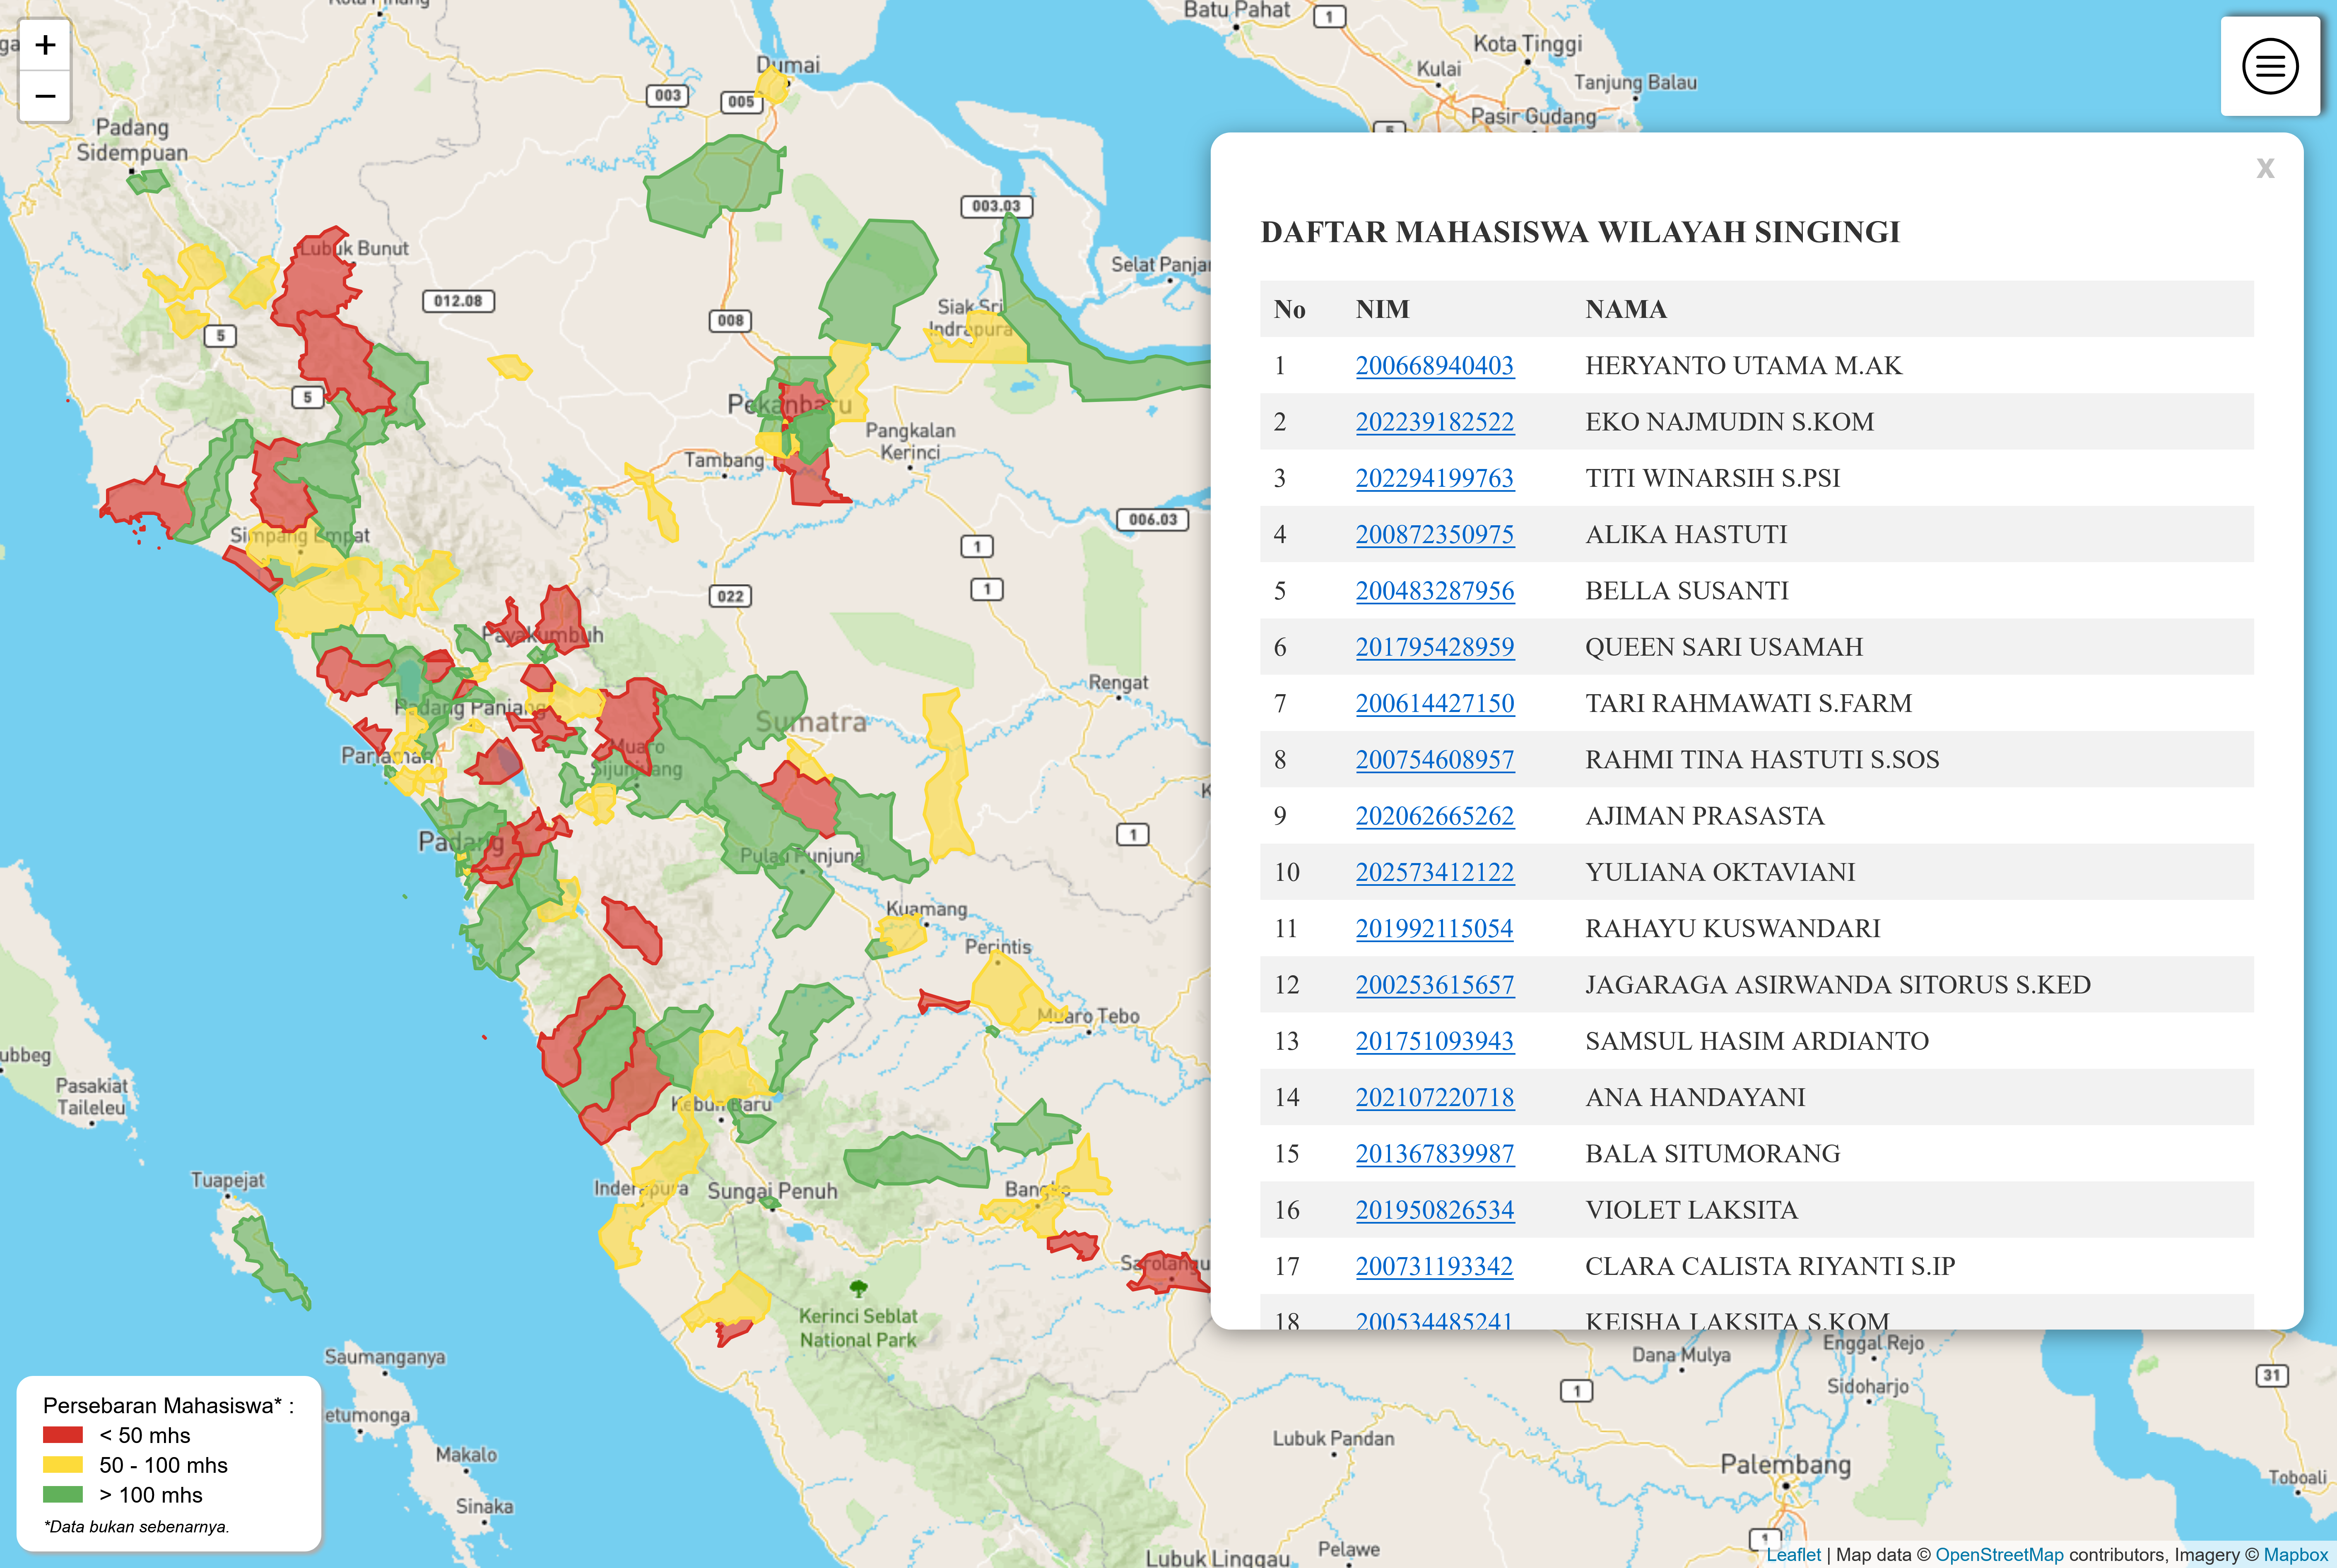Screen dimensions: 2337x1568
Task: Select name TITI WINARSIH S.PSI
Action: [x=1712, y=478]
